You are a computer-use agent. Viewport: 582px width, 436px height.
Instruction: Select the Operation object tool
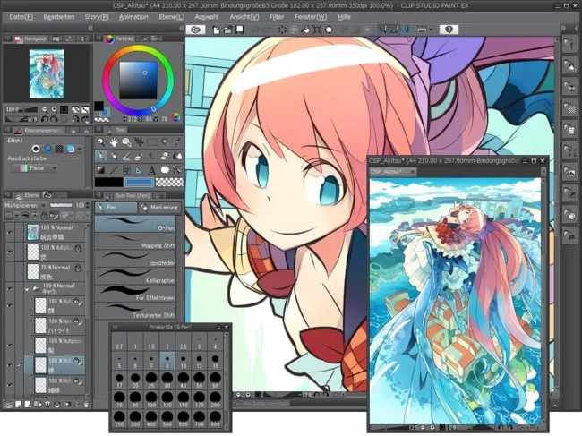point(126,141)
